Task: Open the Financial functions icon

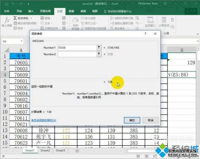Action: pos(15,28)
